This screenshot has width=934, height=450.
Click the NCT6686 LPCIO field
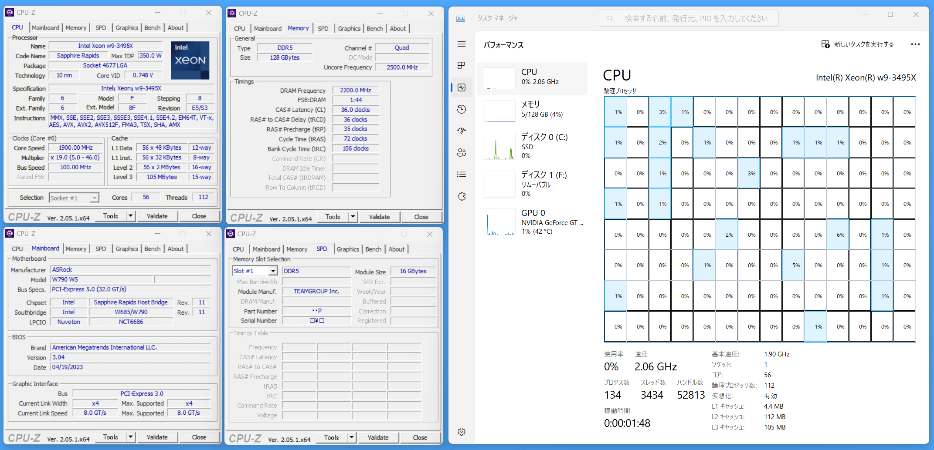(131, 322)
